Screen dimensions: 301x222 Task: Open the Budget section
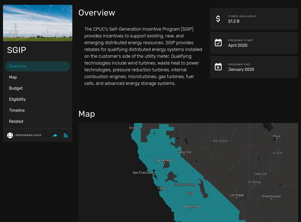[16, 88]
